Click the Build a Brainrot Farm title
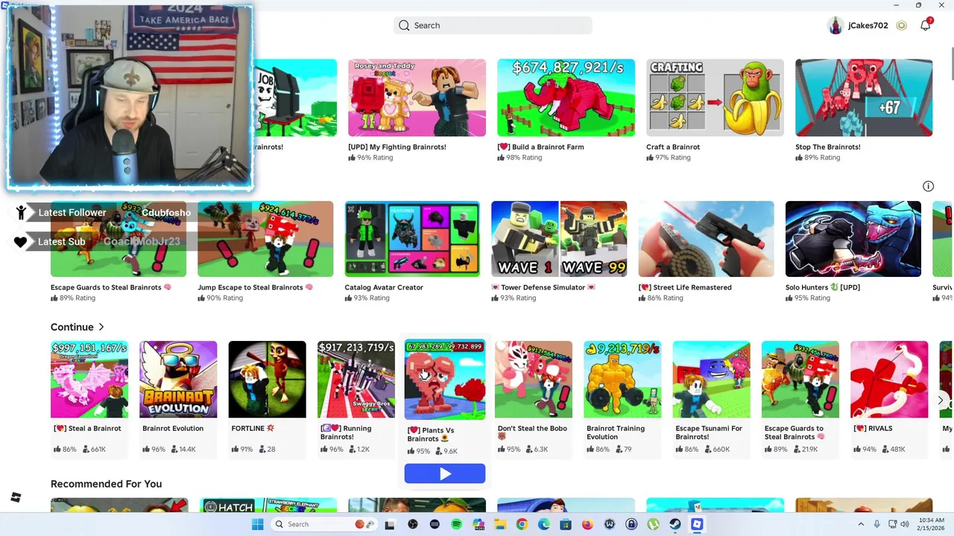Image resolution: width=954 pixels, height=536 pixels. (540, 147)
